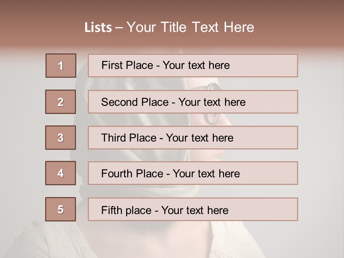344x258 pixels.
Task: Click the bold word Lists in title
Action: (x=98, y=28)
